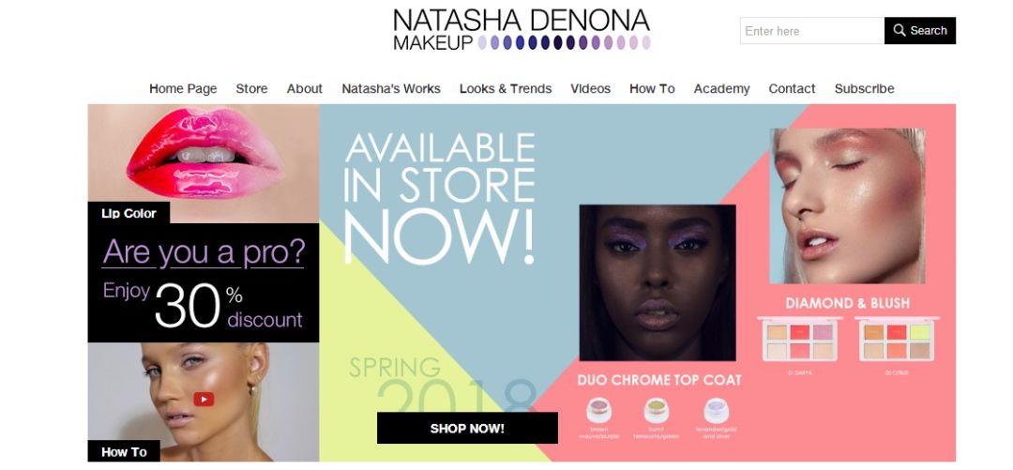The image size is (1013, 470).
Task: Open the Videos menu item
Action: click(591, 88)
